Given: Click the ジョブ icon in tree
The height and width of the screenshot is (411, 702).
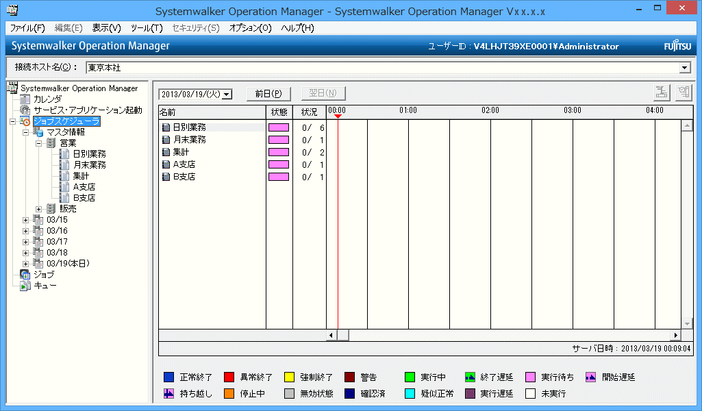Looking at the screenshot, I should click(25, 275).
